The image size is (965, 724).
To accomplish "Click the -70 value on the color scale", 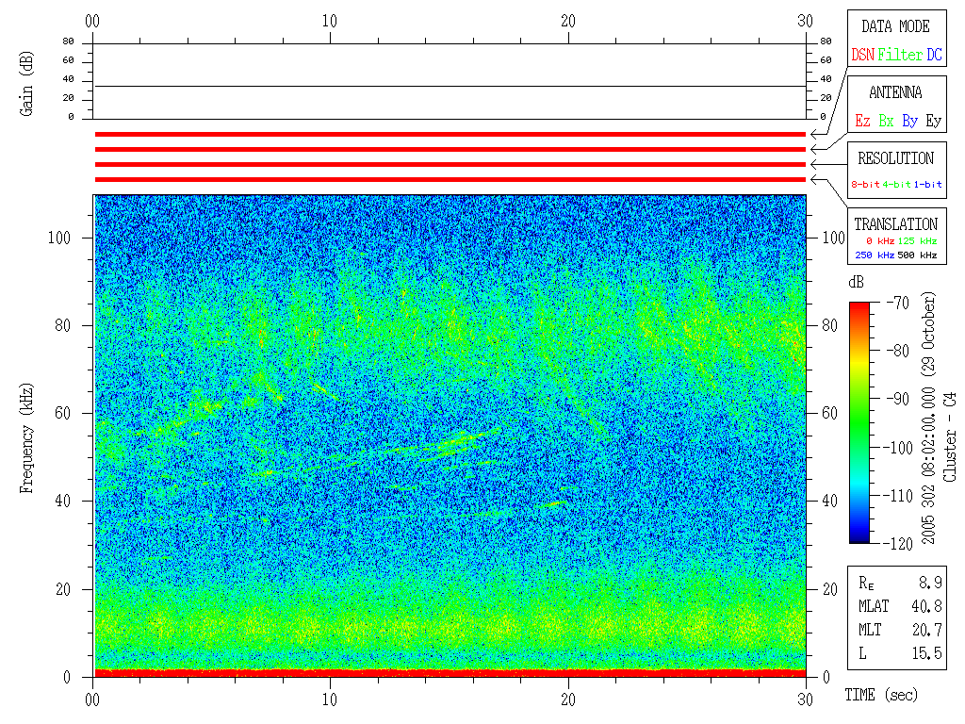I will click(898, 303).
